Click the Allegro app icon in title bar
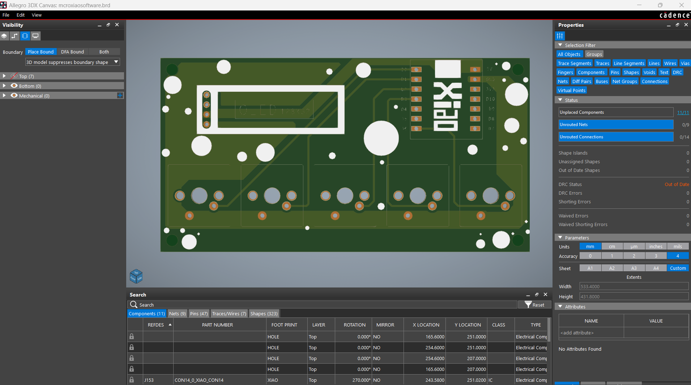691x385 pixels. (4, 5)
